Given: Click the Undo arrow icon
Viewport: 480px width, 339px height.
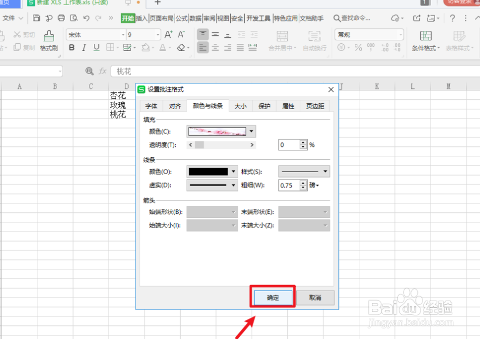Looking at the screenshot, I should [x=86, y=18].
